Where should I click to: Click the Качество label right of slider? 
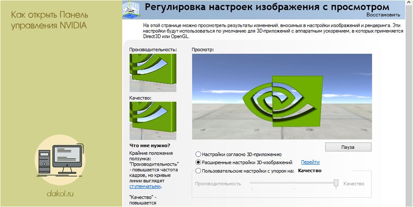pyautogui.click(x=354, y=183)
